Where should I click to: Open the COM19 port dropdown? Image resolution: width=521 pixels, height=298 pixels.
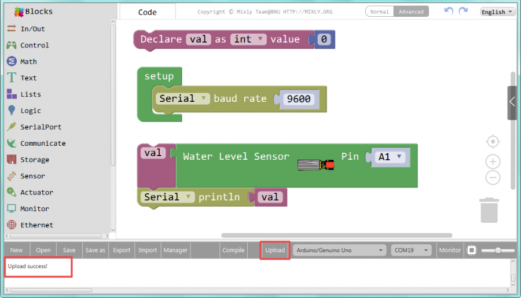tap(412, 250)
